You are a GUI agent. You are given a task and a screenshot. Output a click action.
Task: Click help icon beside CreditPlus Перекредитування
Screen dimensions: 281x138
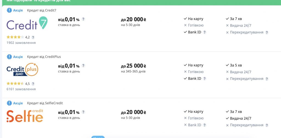coord(267,79)
